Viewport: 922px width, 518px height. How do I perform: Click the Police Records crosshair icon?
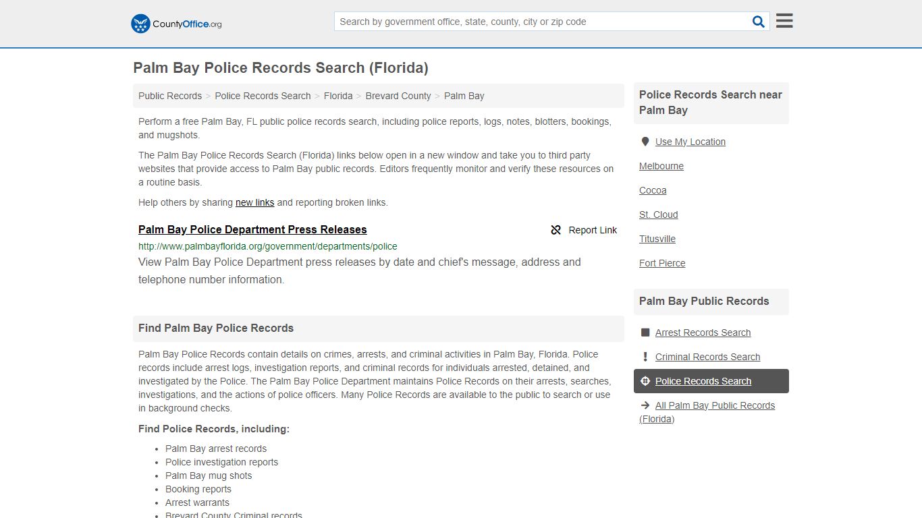pos(645,381)
